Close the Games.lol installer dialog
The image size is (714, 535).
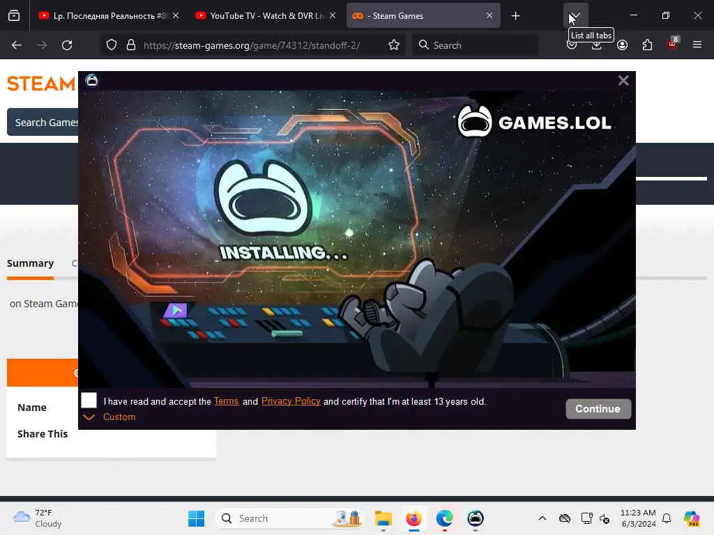pos(623,81)
